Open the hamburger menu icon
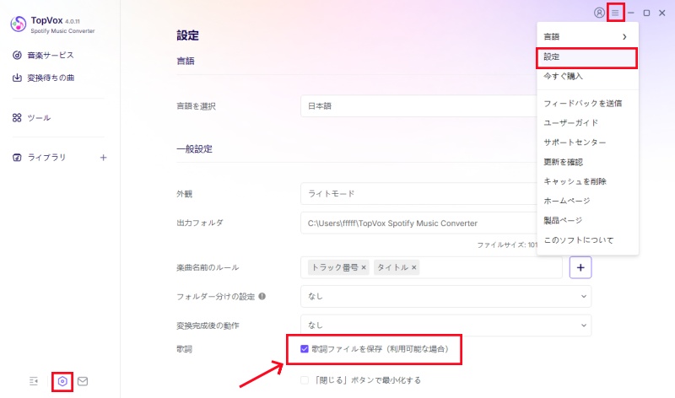The height and width of the screenshot is (398, 675). pos(615,13)
